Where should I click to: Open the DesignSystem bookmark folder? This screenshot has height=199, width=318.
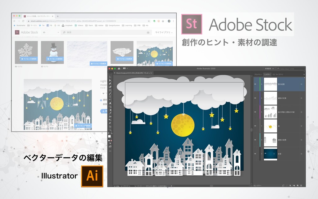click(x=112, y=25)
